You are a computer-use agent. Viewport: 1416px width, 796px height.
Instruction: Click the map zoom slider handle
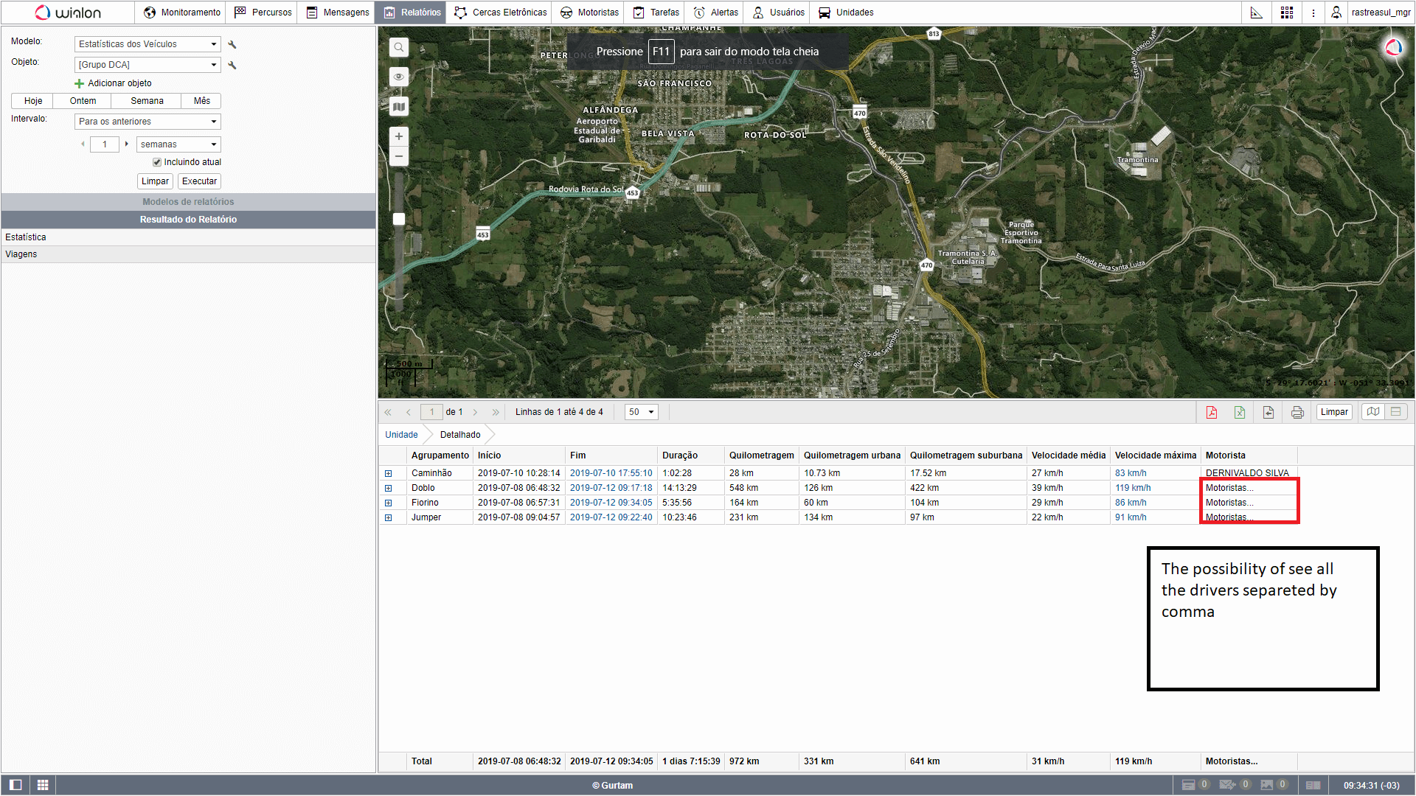point(399,219)
